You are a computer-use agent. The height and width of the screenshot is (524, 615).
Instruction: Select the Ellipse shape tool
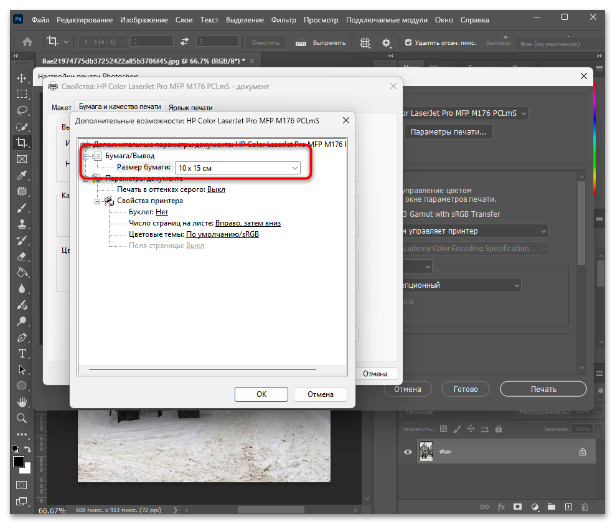(x=22, y=386)
